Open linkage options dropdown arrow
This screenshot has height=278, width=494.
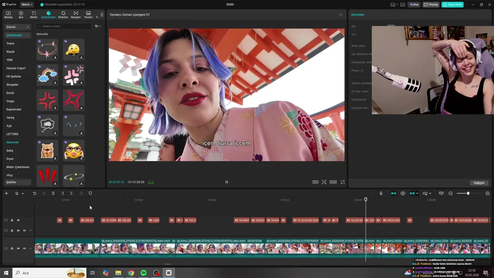tap(417, 193)
